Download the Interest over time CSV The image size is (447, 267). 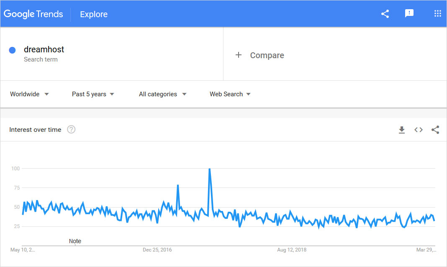tap(402, 130)
